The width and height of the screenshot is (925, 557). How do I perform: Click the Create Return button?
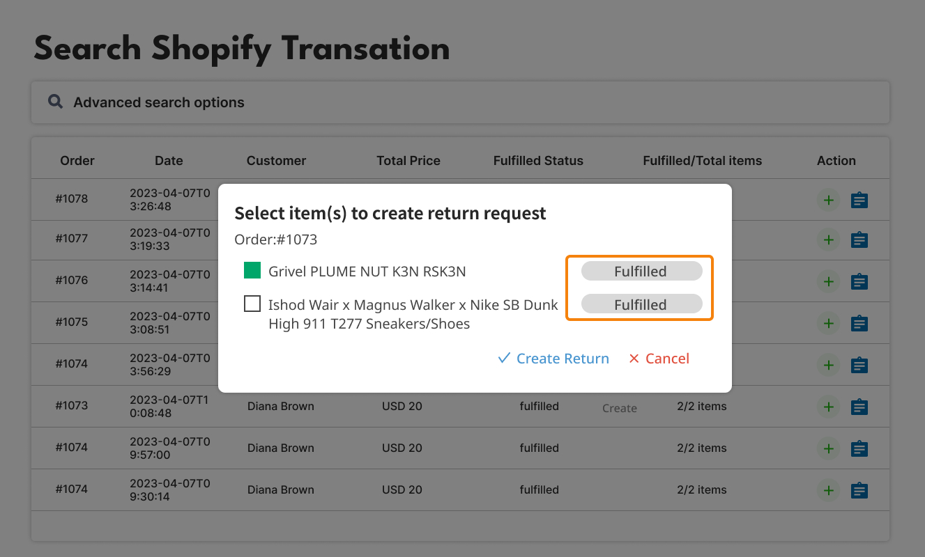[x=553, y=359]
